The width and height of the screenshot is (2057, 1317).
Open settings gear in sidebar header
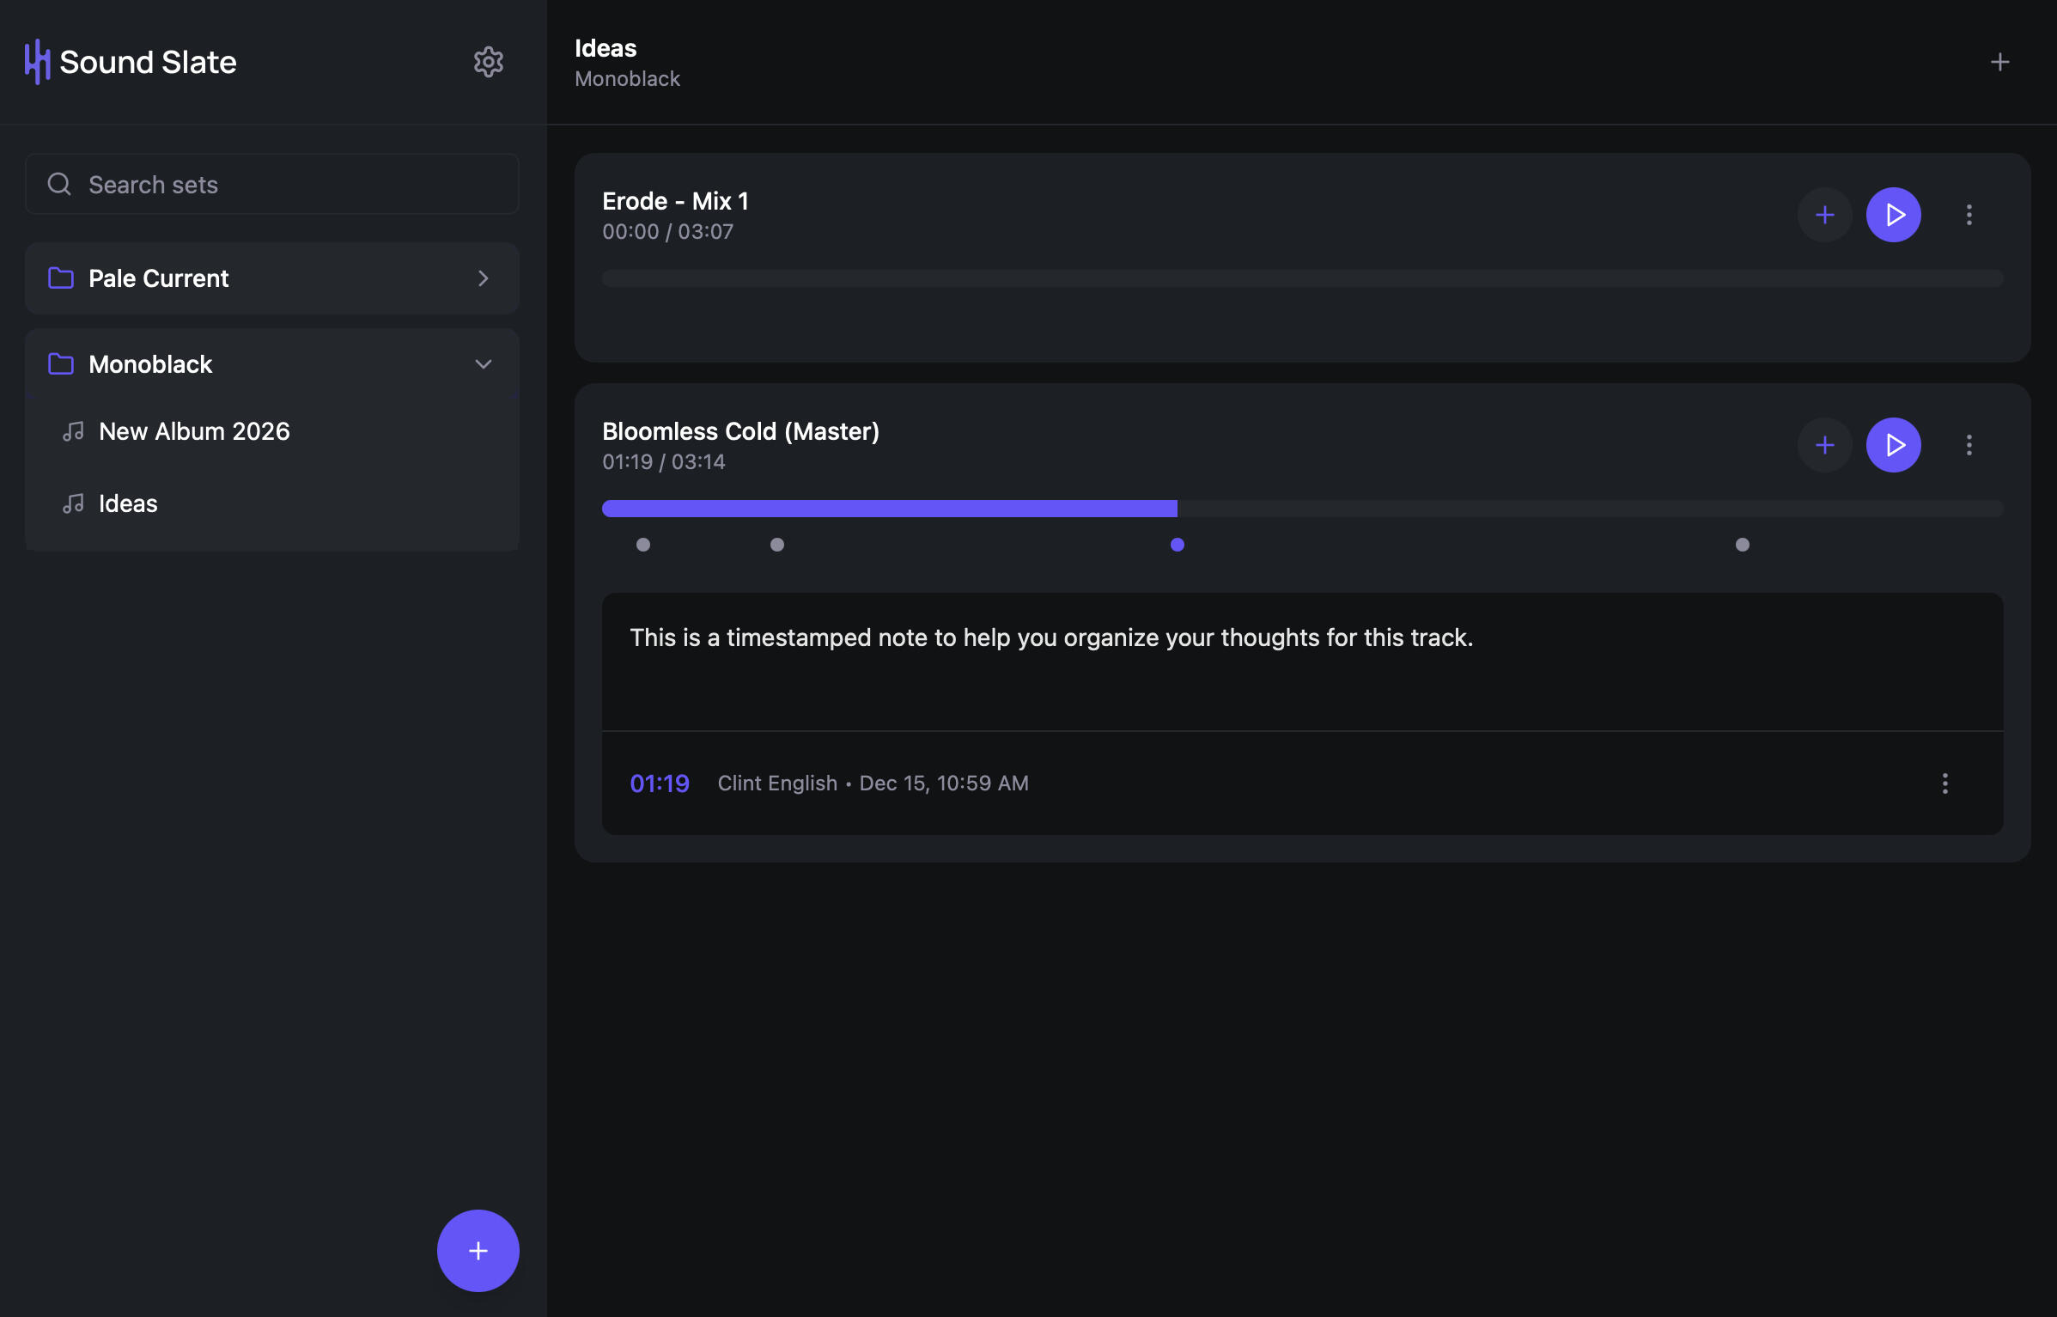[488, 62]
